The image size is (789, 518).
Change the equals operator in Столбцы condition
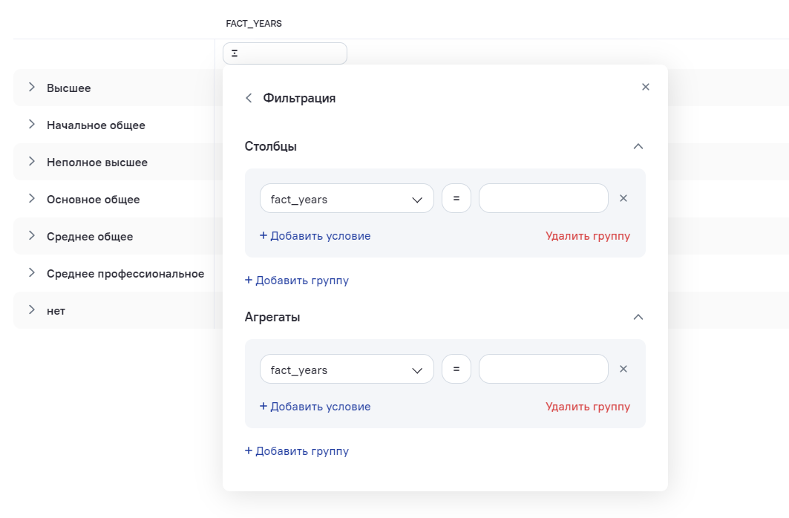[x=456, y=199]
